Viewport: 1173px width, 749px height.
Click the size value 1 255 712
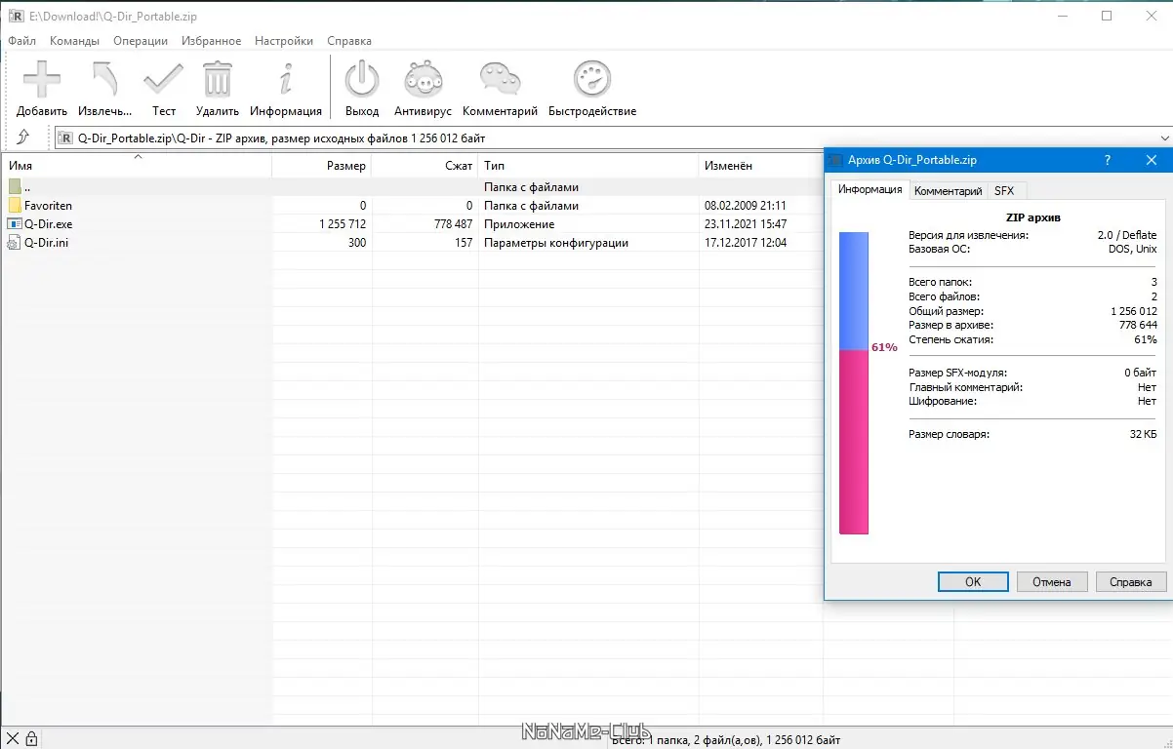[343, 224]
